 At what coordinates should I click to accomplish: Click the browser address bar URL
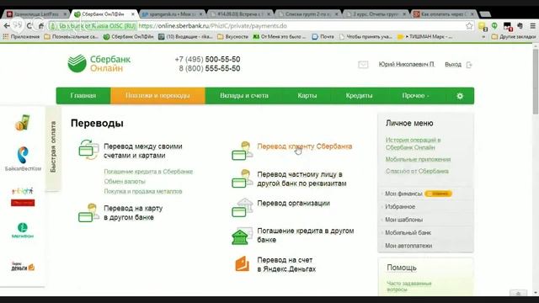[x=212, y=26]
